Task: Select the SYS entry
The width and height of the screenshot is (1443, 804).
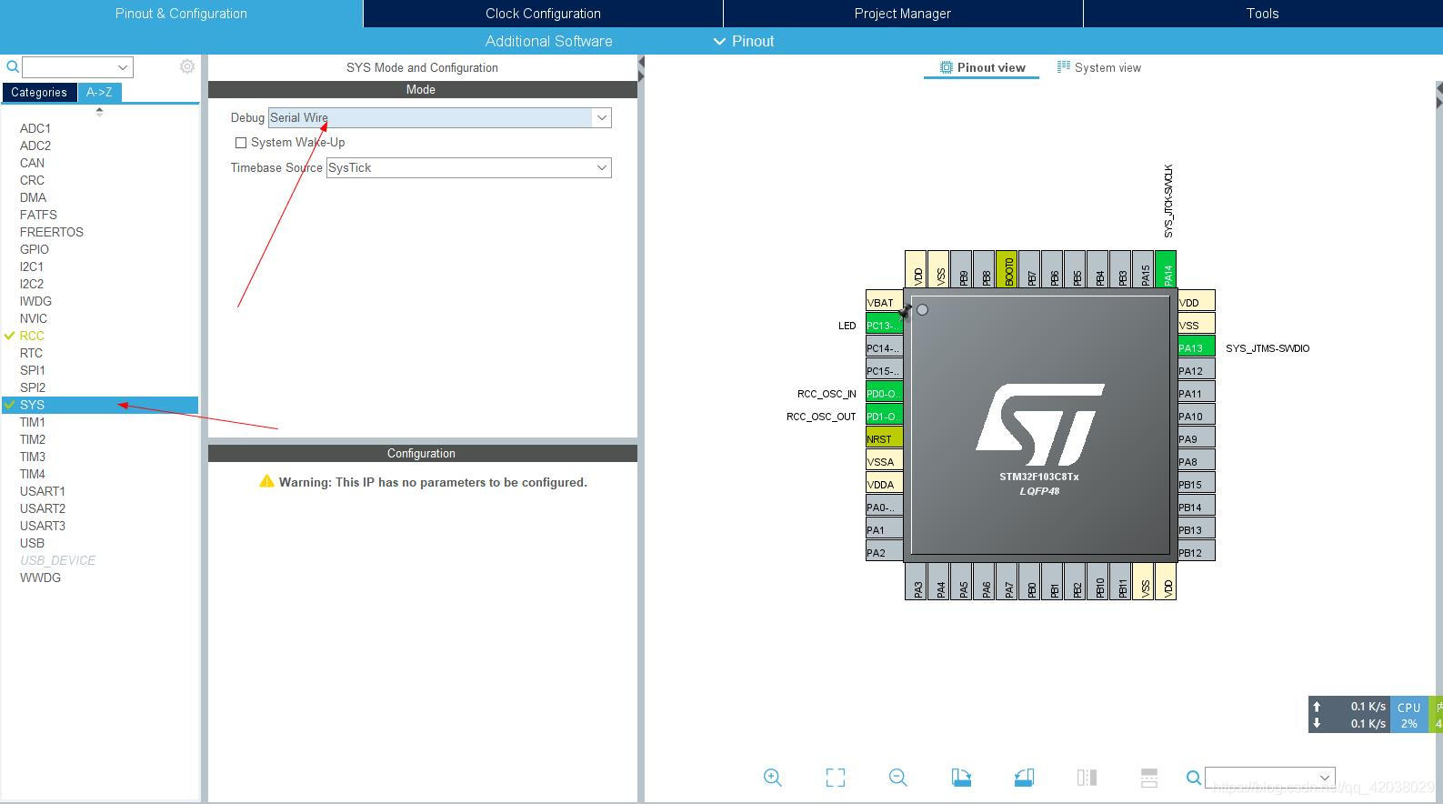Action: click(100, 405)
